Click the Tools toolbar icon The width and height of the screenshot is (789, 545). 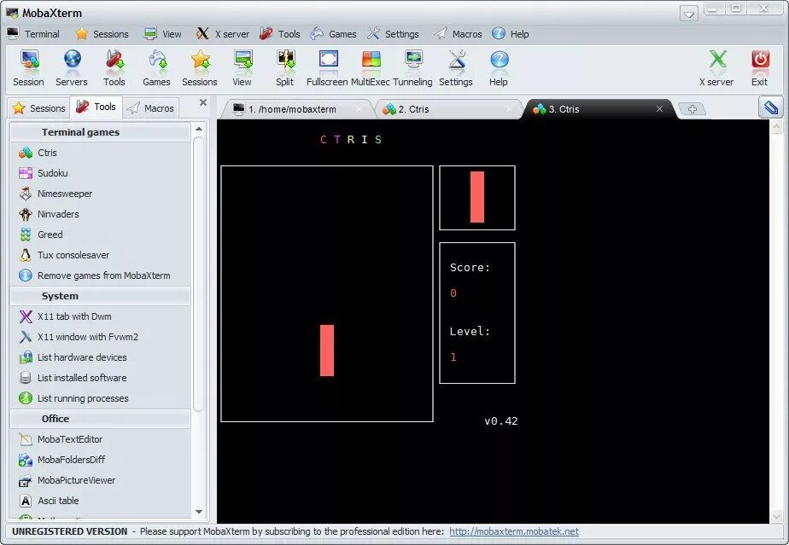point(114,68)
